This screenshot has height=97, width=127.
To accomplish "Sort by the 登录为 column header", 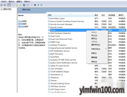I will point(122,15).
